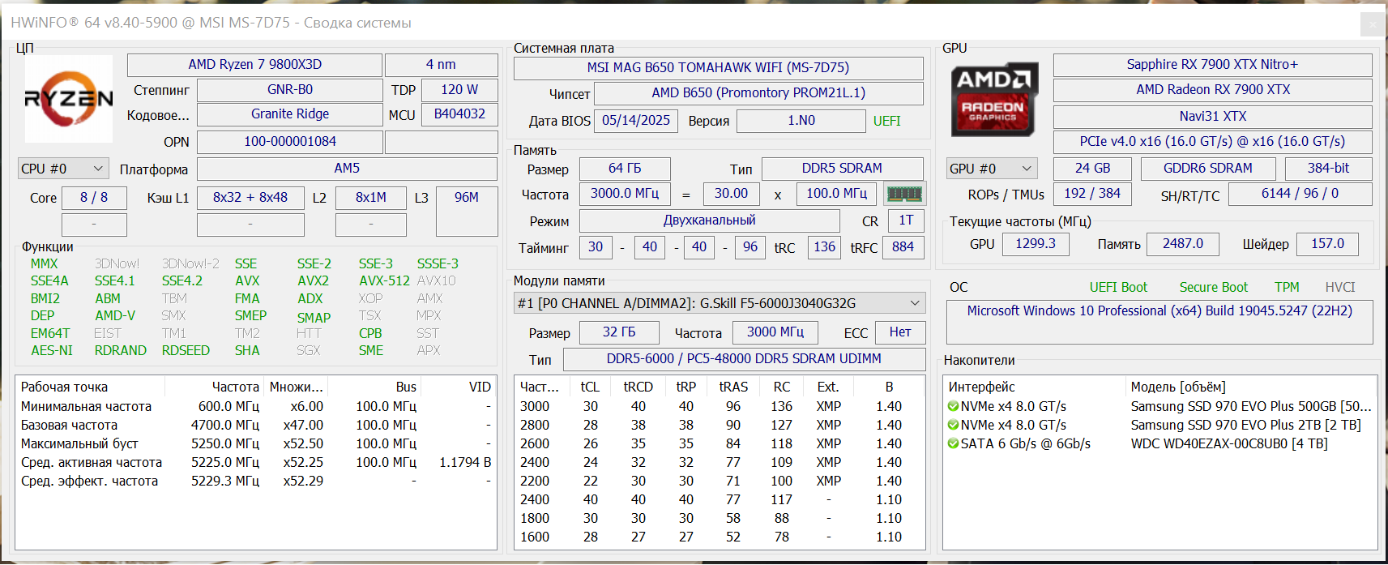Screen dimensions: 1388x565
Task: Click the DDR5-6000 / PC5-48000 module type field
Action: point(744,359)
